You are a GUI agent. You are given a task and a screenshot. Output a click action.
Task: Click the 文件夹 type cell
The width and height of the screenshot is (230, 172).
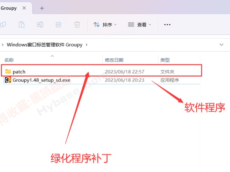[167, 72]
